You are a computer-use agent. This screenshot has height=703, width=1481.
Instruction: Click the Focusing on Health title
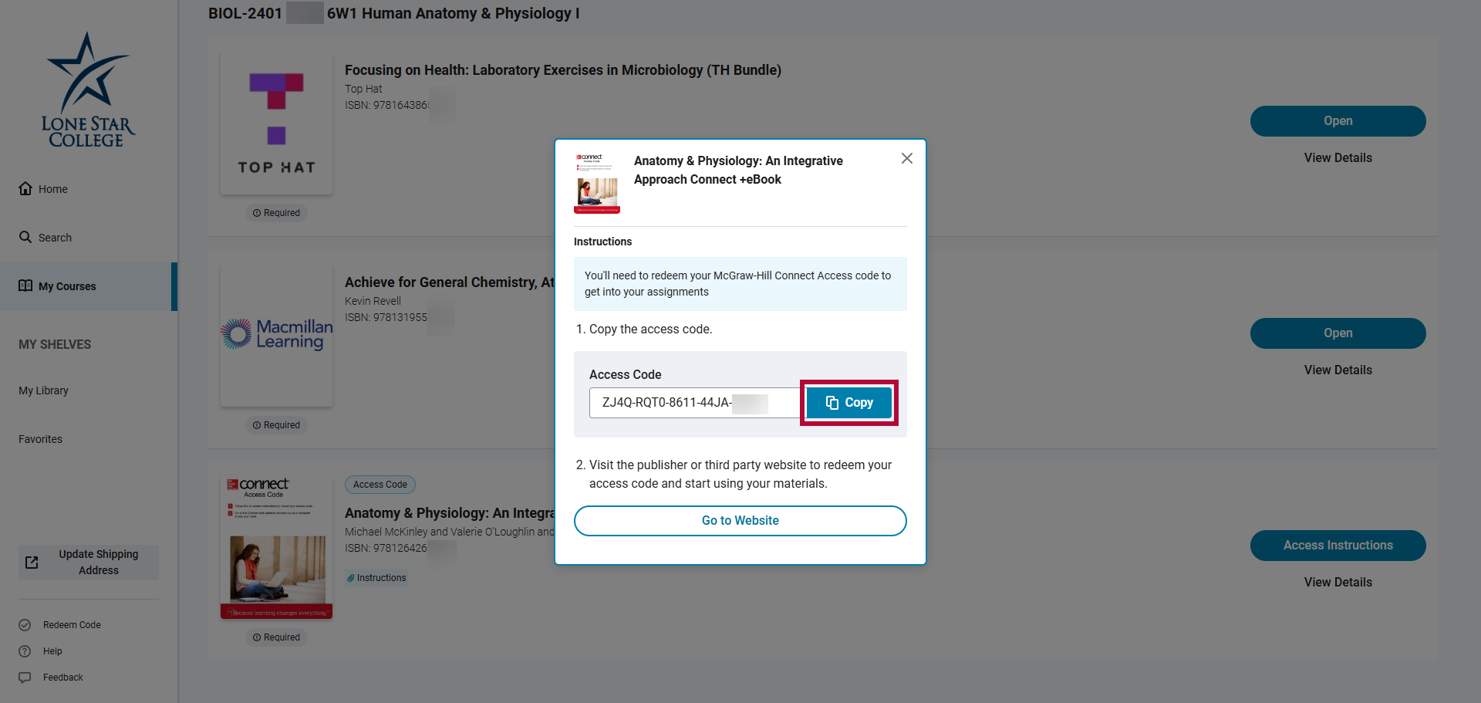pyautogui.click(x=563, y=70)
